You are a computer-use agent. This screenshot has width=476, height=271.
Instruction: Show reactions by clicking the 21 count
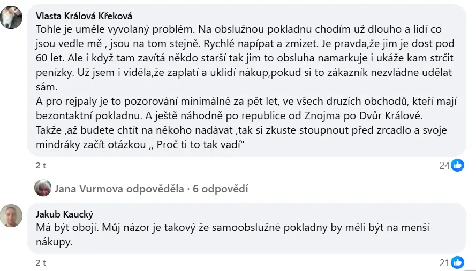(x=444, y=262)
